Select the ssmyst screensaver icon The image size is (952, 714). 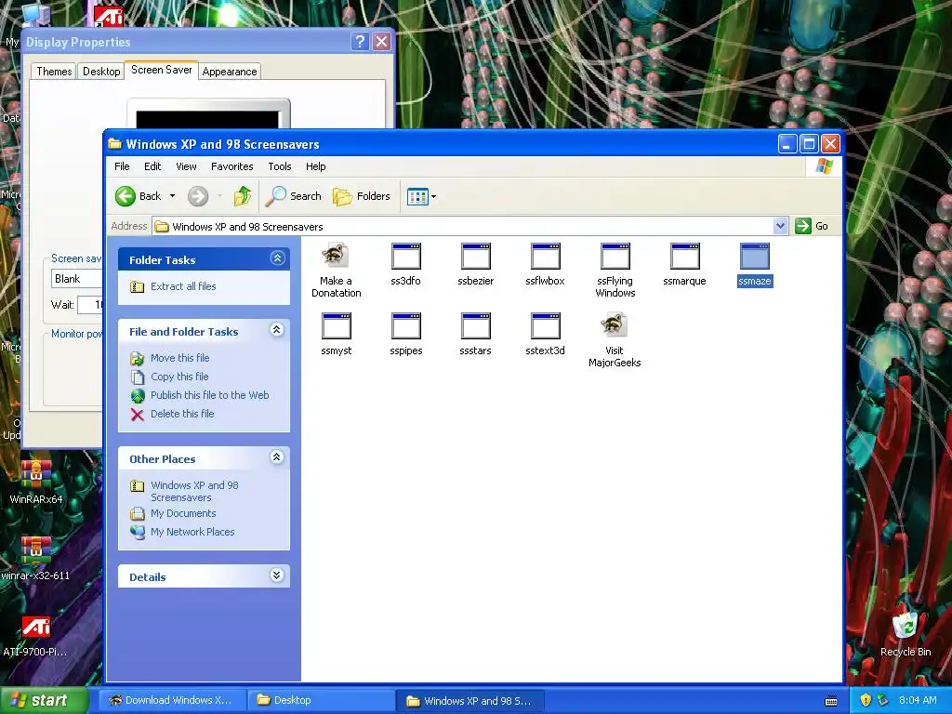coord(337,326)
